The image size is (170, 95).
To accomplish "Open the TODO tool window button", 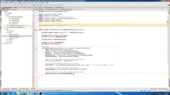I will (x=33, y=89).
